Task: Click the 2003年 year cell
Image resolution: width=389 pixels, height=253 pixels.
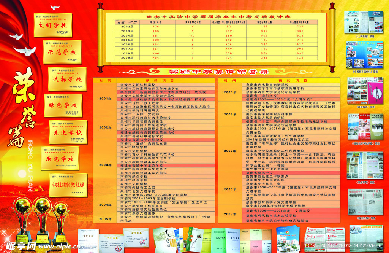Action: click(105, 165)
